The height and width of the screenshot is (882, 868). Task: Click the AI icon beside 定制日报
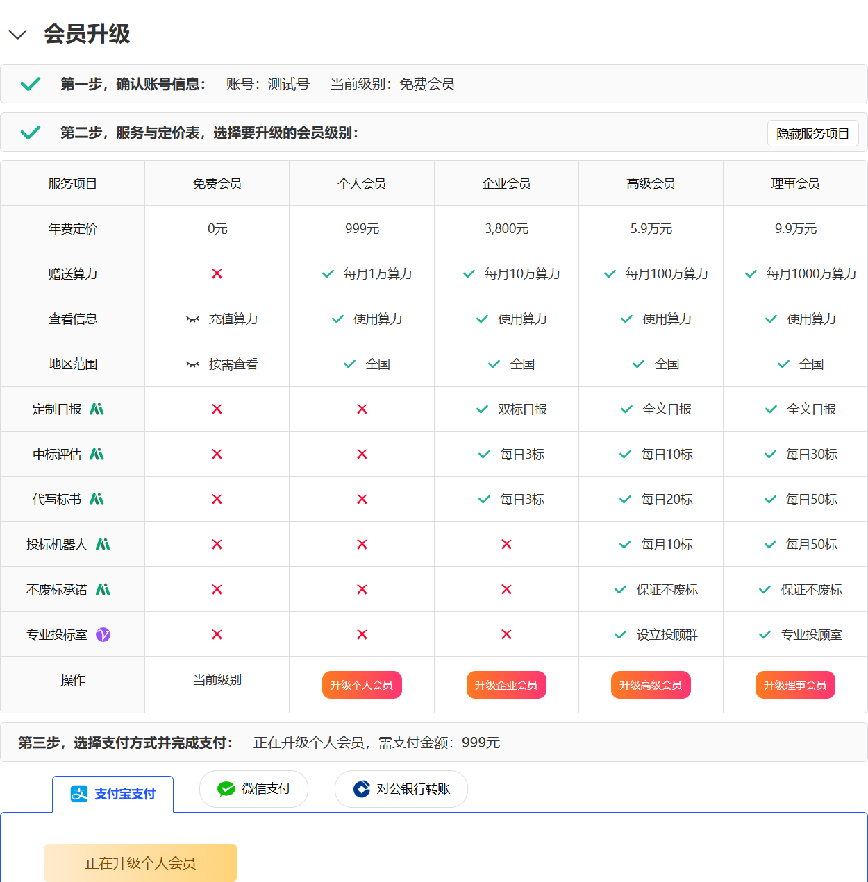97,409
